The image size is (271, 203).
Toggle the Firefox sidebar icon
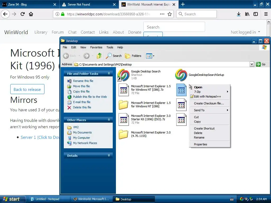click(256, 14)
